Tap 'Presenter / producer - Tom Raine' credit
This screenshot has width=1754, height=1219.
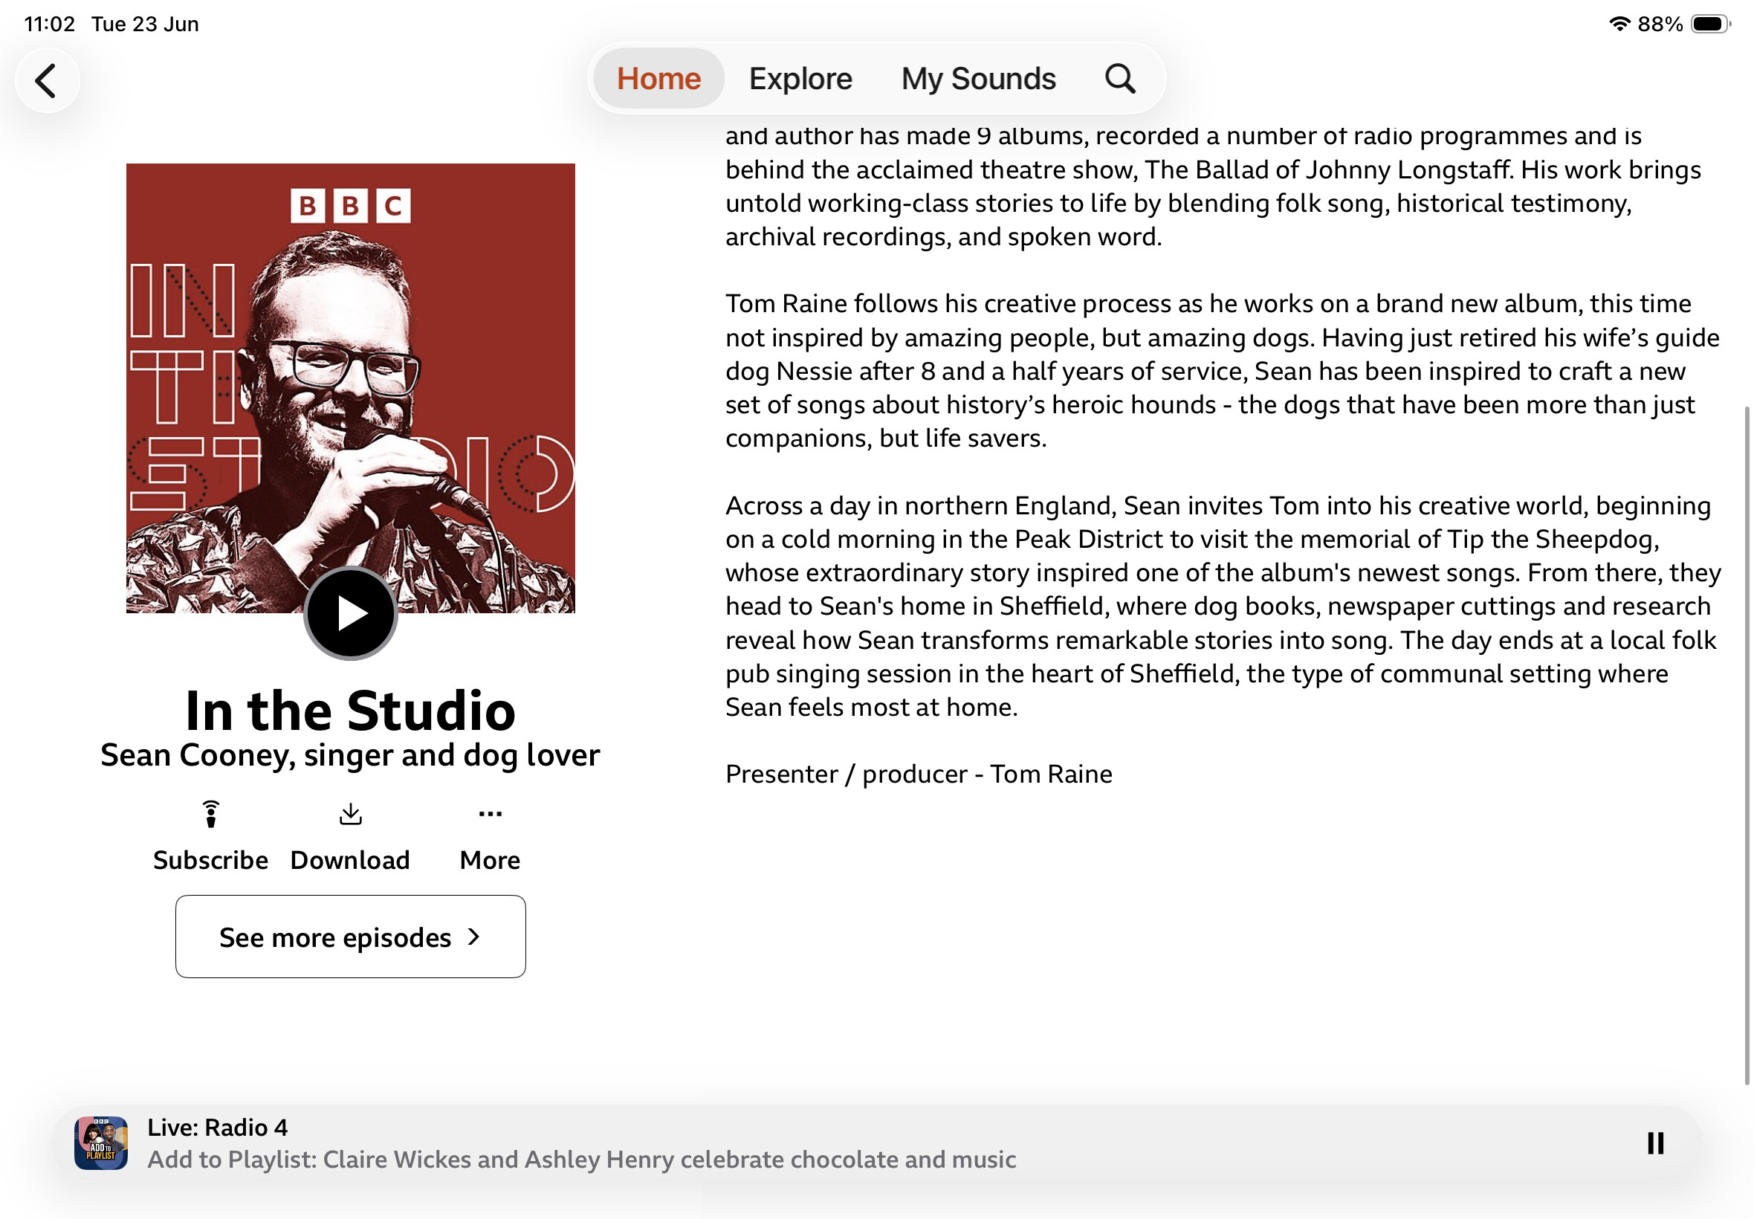tap(919, 774)
